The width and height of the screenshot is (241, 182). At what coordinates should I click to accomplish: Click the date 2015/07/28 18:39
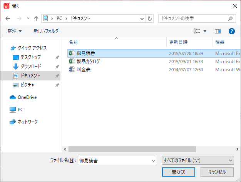point(186,53)
